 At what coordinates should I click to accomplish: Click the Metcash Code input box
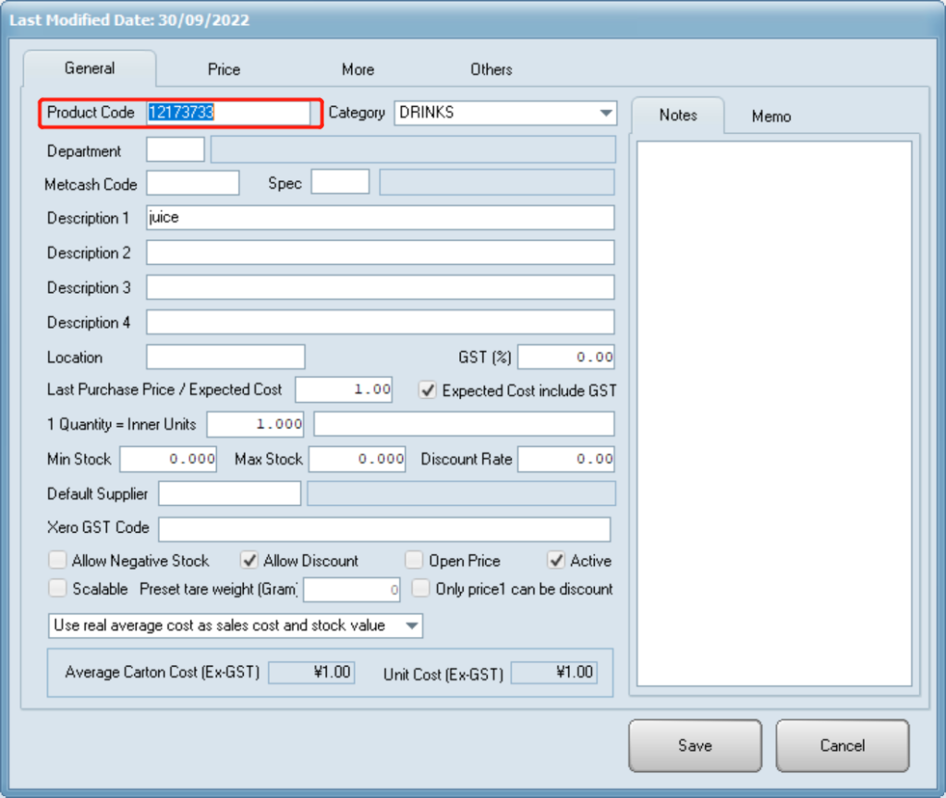pos(192,183)
